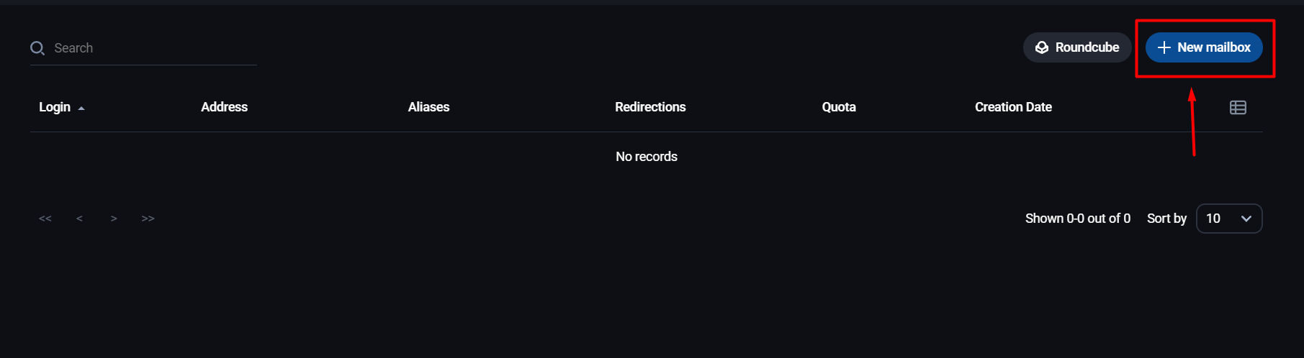The image size is (1304, 358).
Task: Open the table column settings icon
Action: tap(1238, 108)
